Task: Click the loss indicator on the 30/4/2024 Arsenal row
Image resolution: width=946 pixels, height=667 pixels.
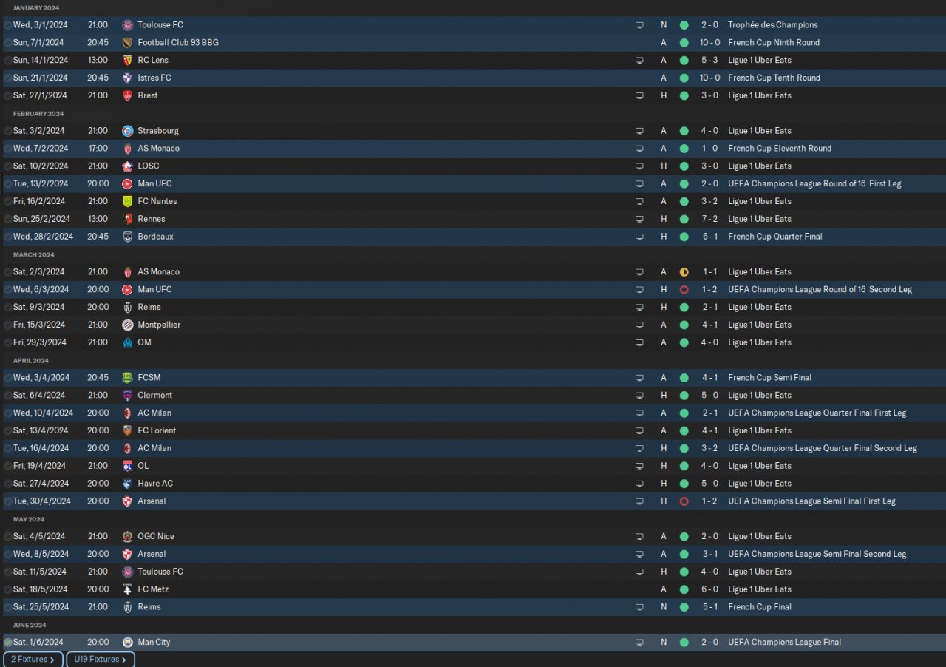Action: coord(684,501)
